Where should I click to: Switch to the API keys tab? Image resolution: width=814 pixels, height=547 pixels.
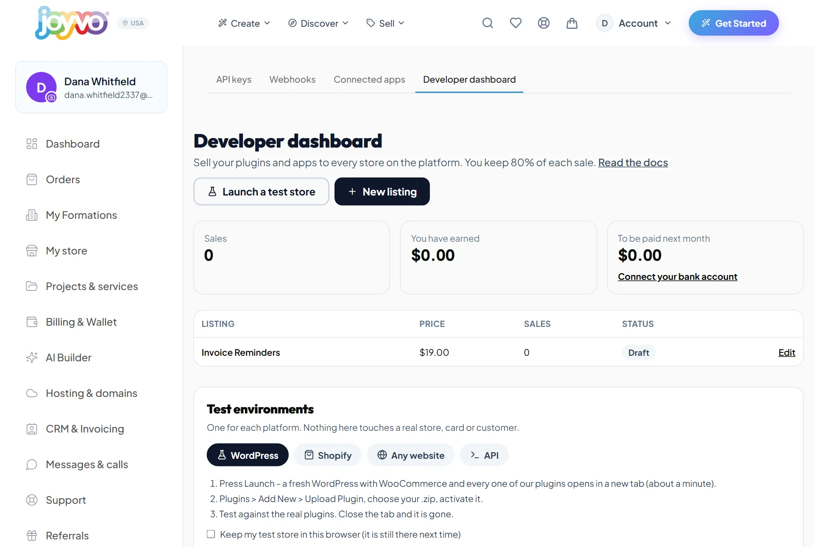(x=234, y=79)
